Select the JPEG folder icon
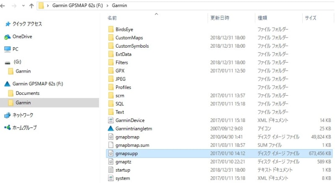This screenshot has width=335, height=183. [111, 79]
